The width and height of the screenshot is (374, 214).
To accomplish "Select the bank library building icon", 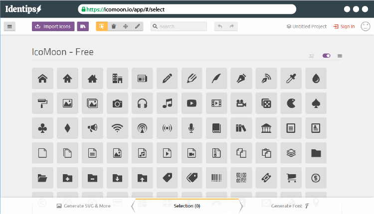I will (266, 128).
